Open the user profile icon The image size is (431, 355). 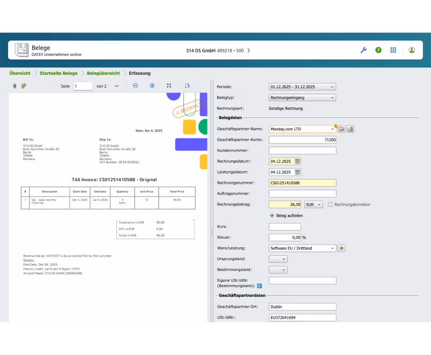pos(412,50)
